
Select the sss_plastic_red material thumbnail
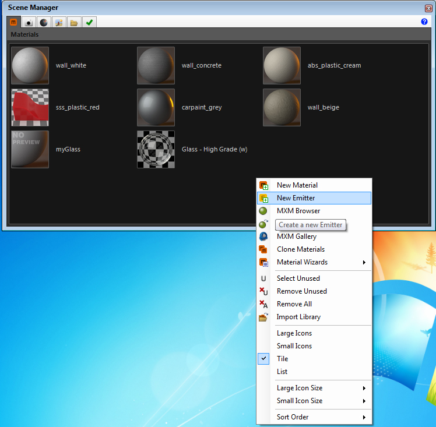[30, 108]
